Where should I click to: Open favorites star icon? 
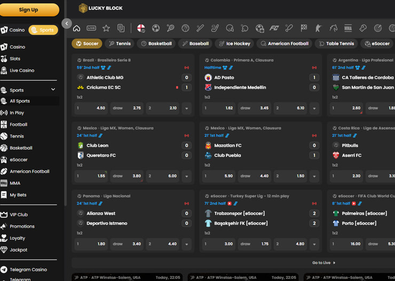pos(106,28)
